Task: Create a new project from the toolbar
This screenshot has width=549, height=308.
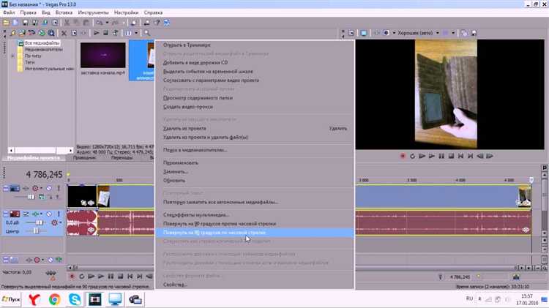Action: pos(15,23)
